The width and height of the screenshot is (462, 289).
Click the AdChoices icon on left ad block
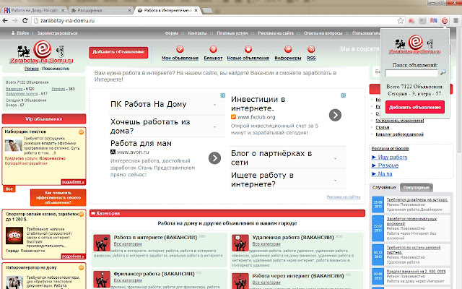point(223,95)
